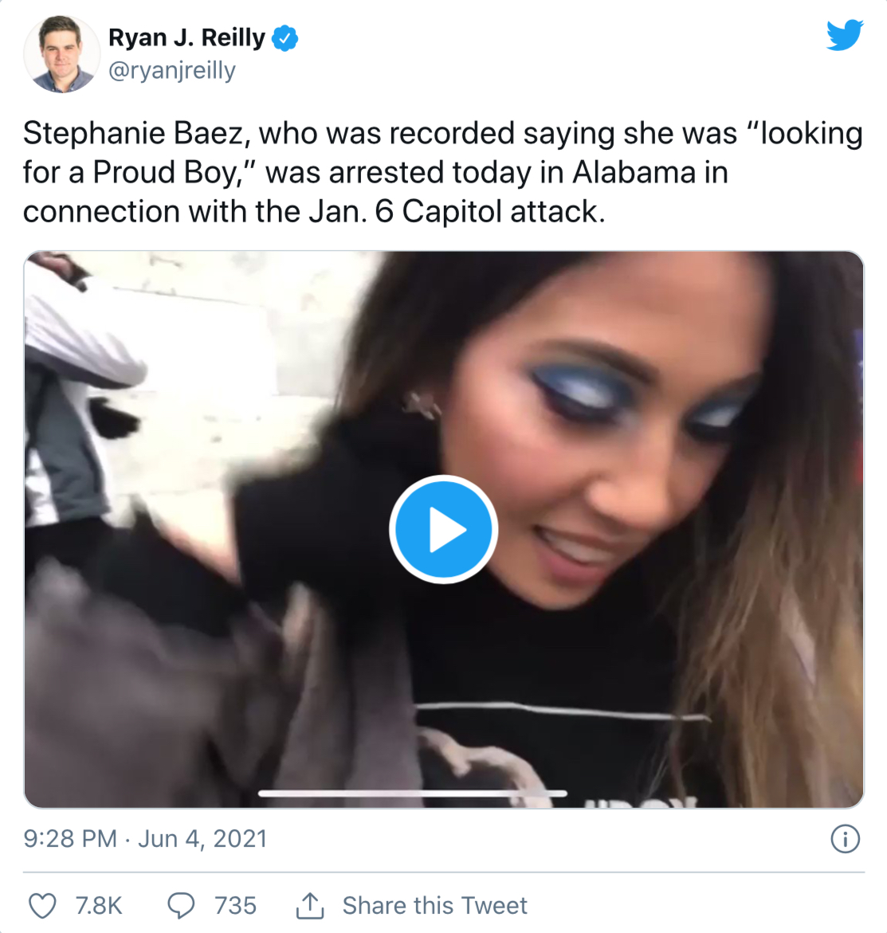Click the 7.8K likes count
This screenshot has height=933, width=887.
(x=99, y=906)
